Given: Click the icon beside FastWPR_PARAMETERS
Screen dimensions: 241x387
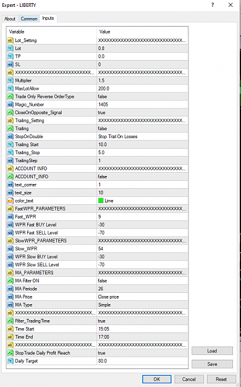Looking at the screenshot, I should pos(11,209).
